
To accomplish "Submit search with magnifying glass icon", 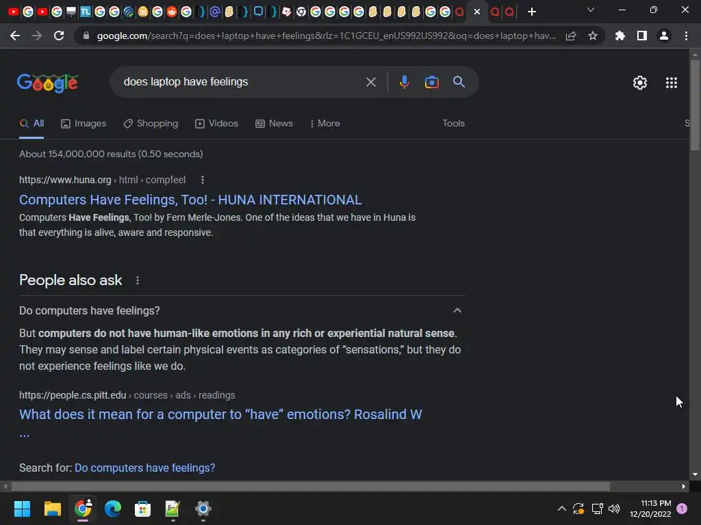I will (x=459, y=82).
